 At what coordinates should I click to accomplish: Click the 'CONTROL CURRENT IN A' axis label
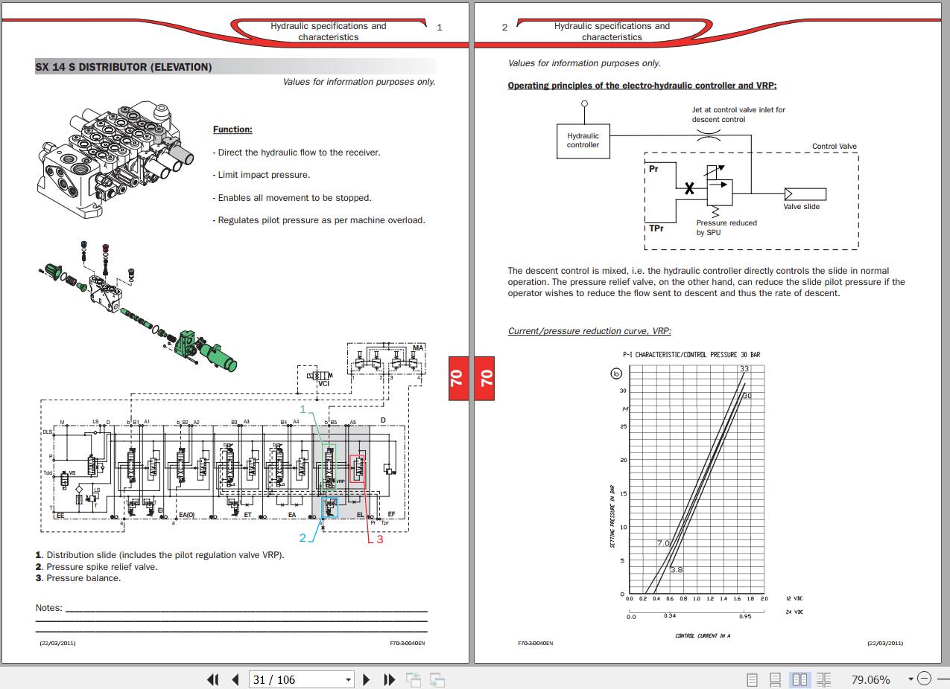point(703,636)
